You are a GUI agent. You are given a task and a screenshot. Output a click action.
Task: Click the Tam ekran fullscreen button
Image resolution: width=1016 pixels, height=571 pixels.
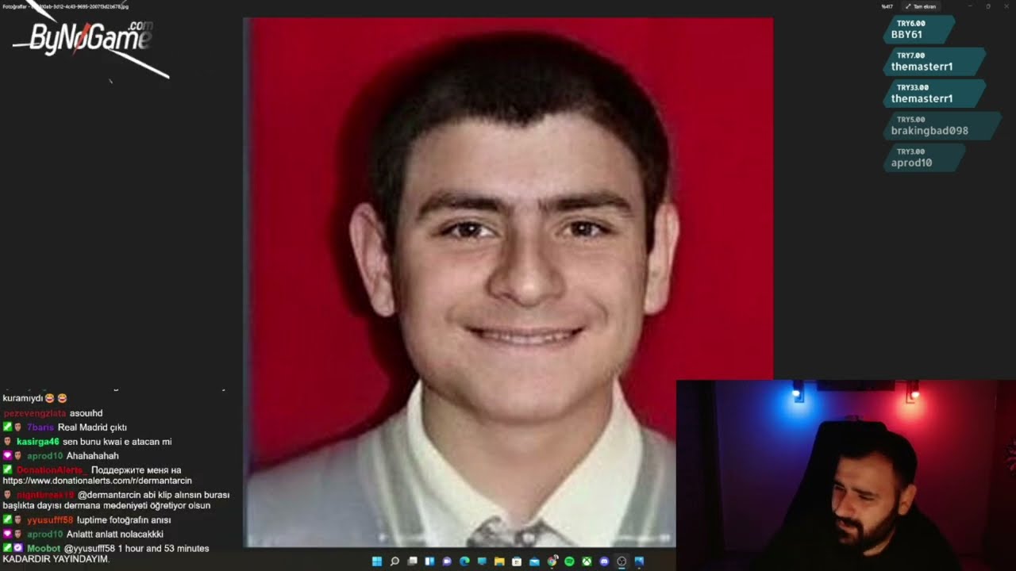[x=921, y=6]
